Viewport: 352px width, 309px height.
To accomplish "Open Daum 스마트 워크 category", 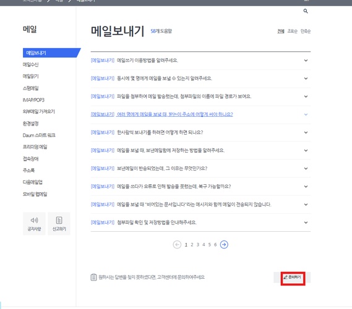I will [39, 135].
